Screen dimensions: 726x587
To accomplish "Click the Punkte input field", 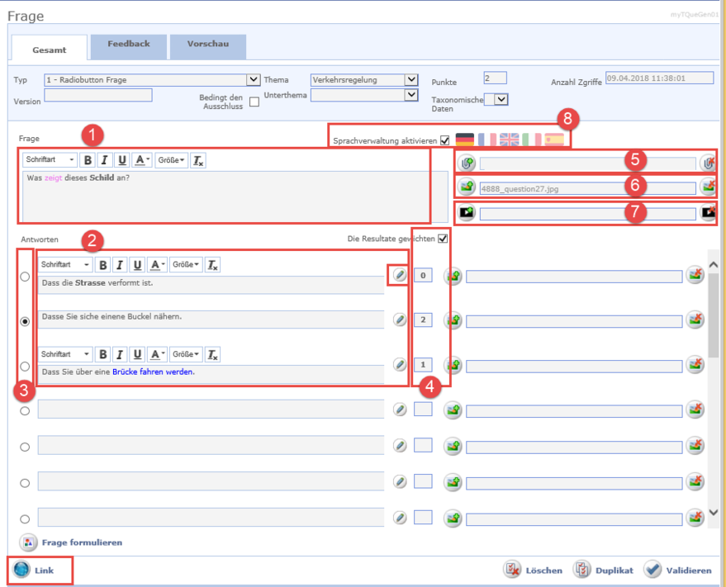I will point(495,78).
